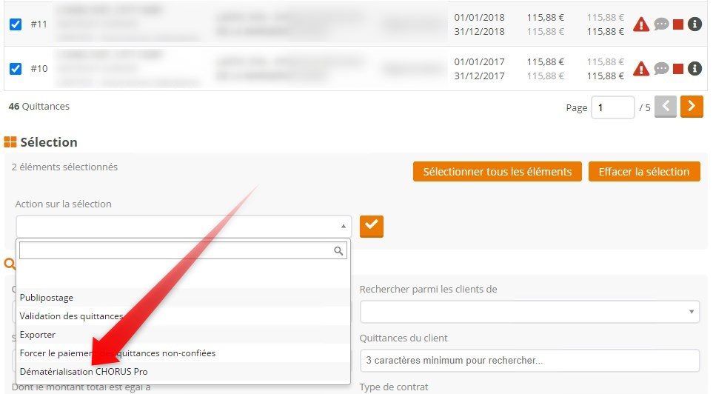Screen dimensions: 713x394
Task: Uncheck the checkbox for quittance #11
Action: coord(15,24)
